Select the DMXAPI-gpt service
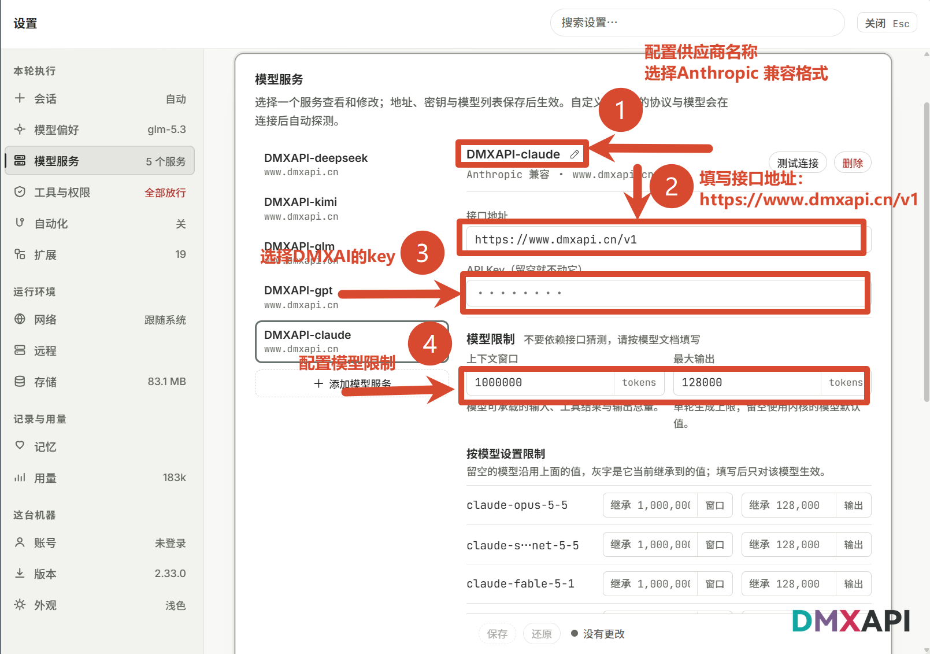Image resolution: width=930 pixels, height=654 pixels. pyautogui.click(x=352, y=297)
